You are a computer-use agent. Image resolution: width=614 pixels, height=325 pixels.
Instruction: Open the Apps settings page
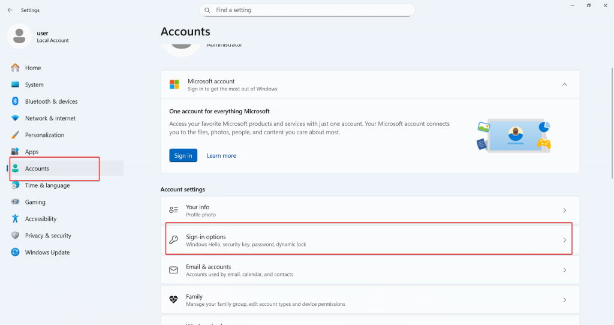[x=32, y=152]
